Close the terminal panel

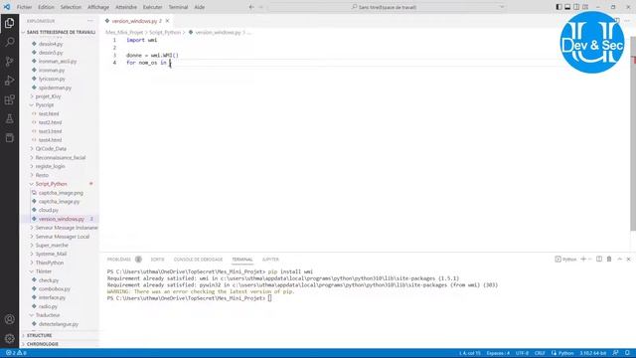tap(628, 259)
